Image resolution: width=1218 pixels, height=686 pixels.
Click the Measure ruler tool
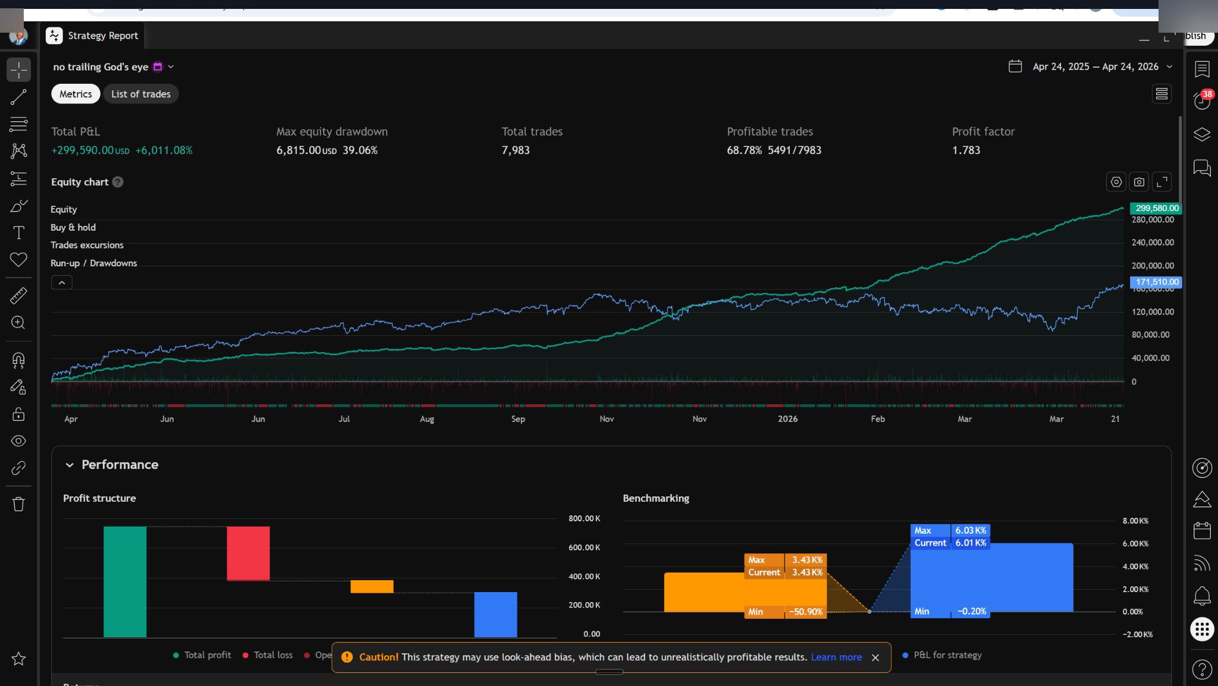(x=18, y=295)
